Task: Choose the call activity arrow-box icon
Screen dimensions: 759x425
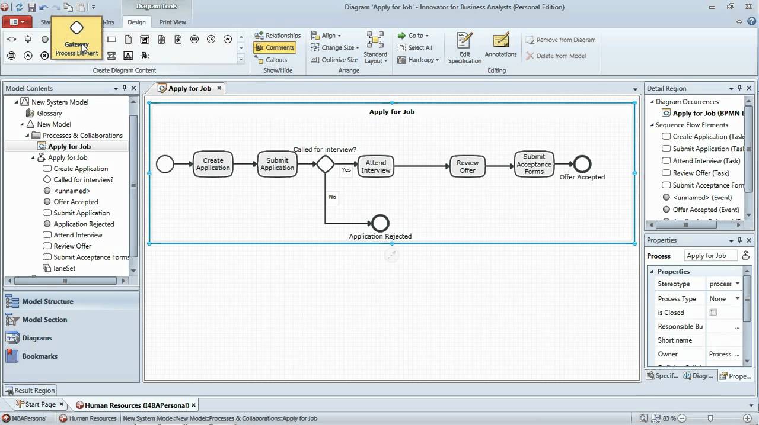Action: [x=145, y=39]
